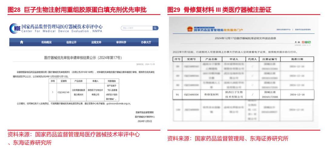Click the national emblem logo on the NMPA portal
The image size is (327, 154).
[190, 29]
